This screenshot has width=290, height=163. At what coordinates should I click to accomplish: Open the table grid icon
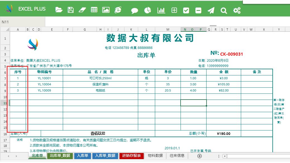(94, 9)
